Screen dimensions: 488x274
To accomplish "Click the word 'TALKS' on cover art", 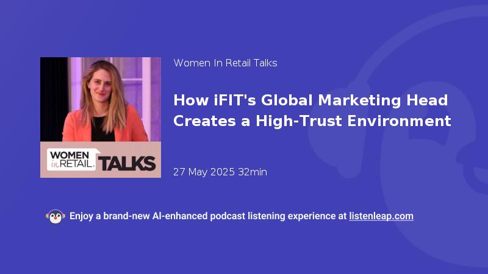I will [x=127, y=163].
